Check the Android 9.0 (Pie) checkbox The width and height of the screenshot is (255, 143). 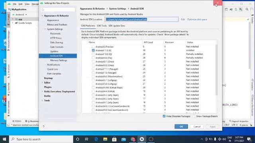pos(93,58)
